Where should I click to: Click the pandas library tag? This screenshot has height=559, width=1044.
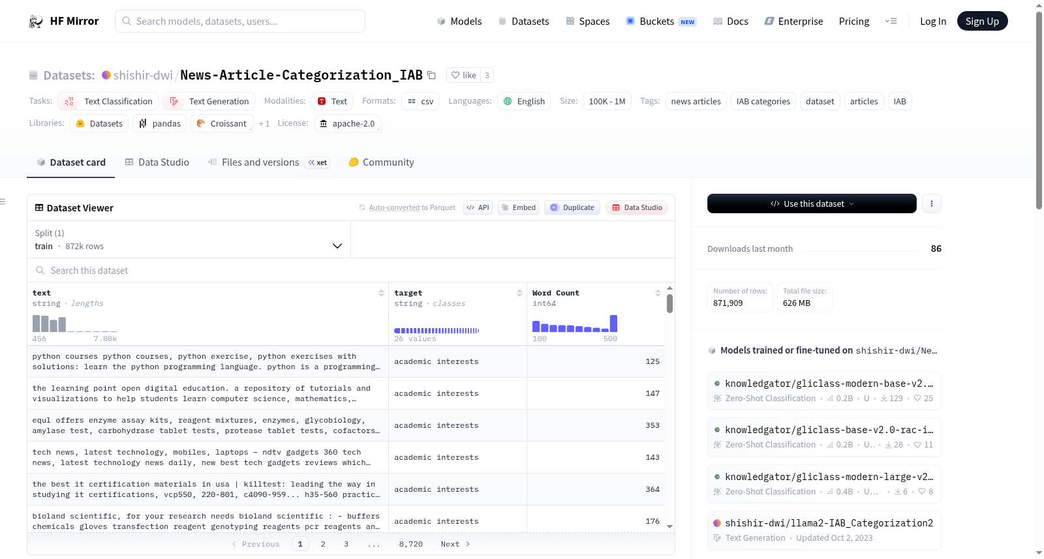click(160, 123)
